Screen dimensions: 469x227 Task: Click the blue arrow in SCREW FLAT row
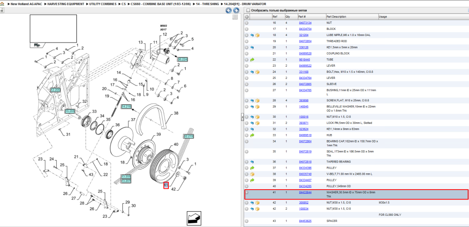(x=252, y=100)
